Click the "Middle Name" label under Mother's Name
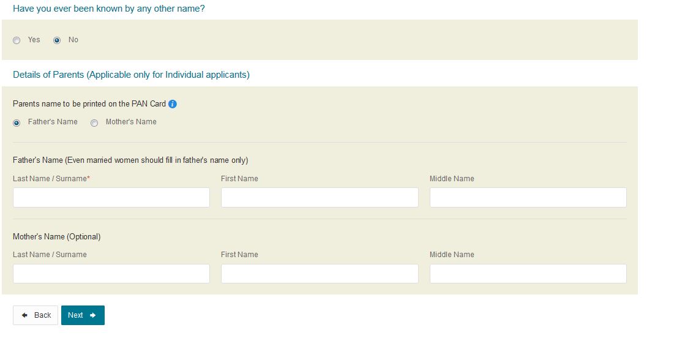This screenshot has height=341, width=674. [452, 255]
